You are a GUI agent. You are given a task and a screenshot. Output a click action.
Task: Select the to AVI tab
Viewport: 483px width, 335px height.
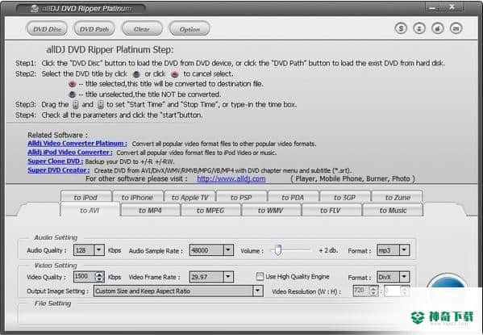coord(90,210)
